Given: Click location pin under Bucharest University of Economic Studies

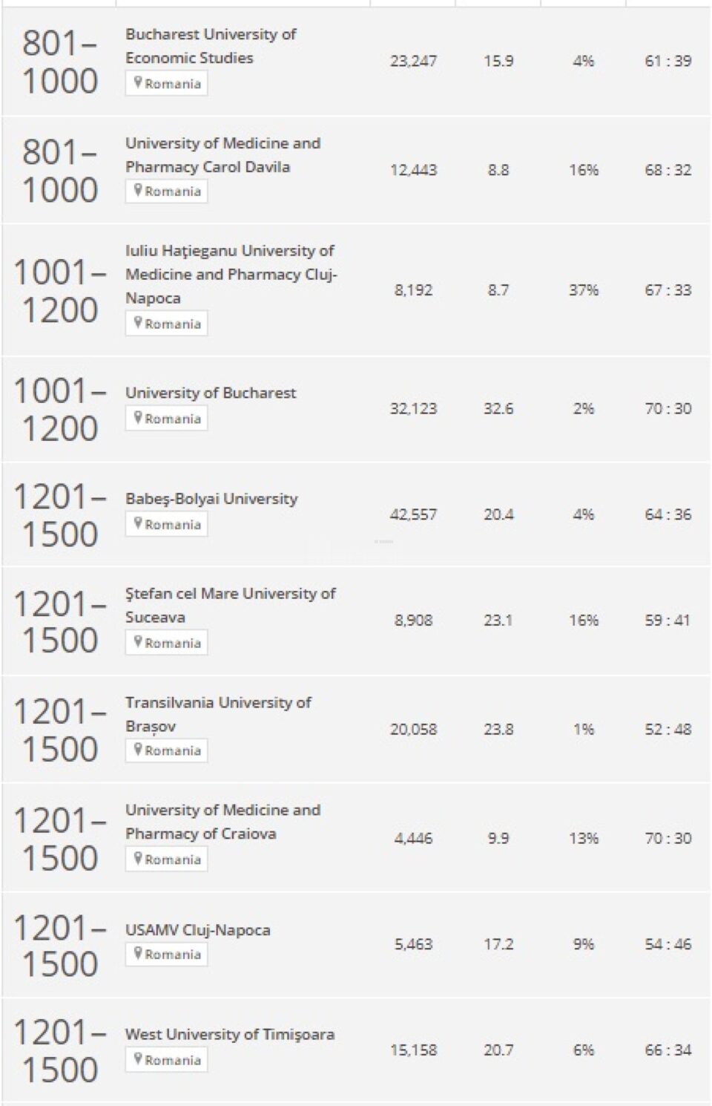Looking at the screenshot, I should point(138,83).
